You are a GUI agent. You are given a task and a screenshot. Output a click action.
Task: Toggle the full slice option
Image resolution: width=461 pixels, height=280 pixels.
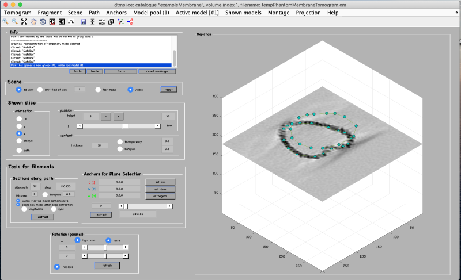56,267
